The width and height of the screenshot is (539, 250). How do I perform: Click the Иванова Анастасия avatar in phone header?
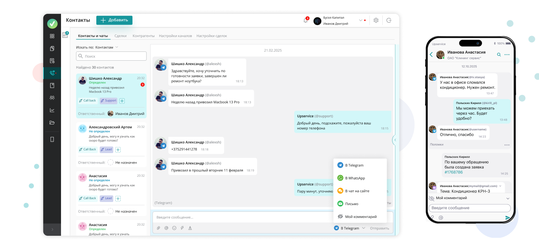(x=440, y=55)
